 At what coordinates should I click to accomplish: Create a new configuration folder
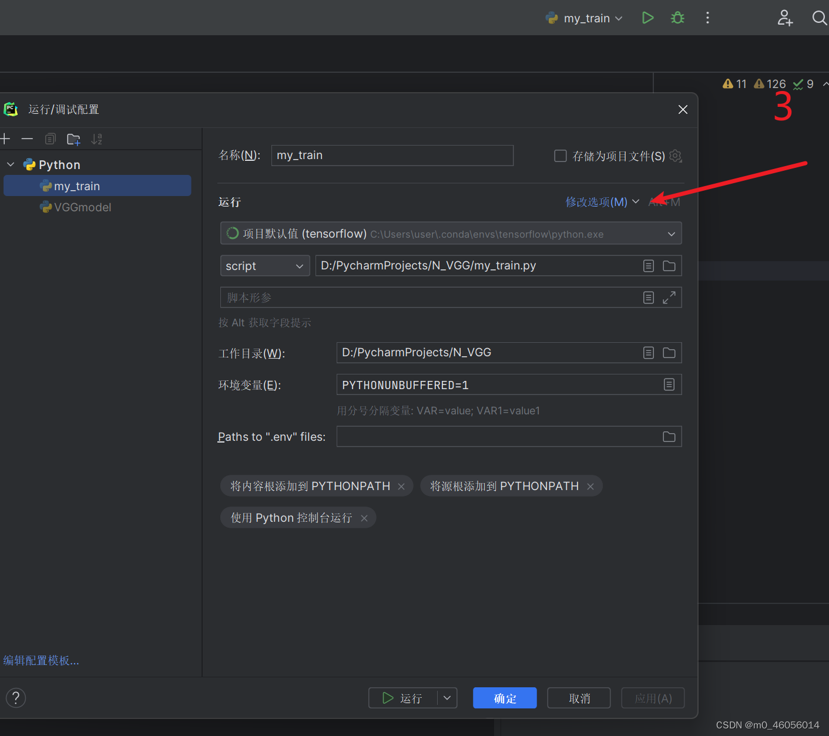(x=73, y=139)
